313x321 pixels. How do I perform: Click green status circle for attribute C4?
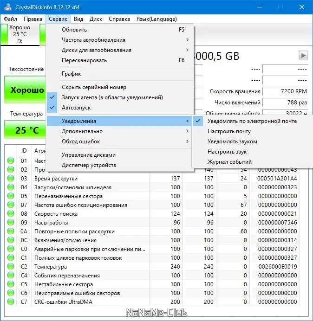[11, 275]
